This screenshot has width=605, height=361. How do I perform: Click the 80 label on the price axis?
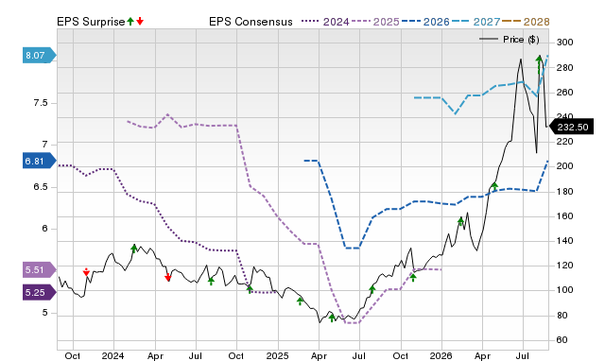(x=562, y=316)
